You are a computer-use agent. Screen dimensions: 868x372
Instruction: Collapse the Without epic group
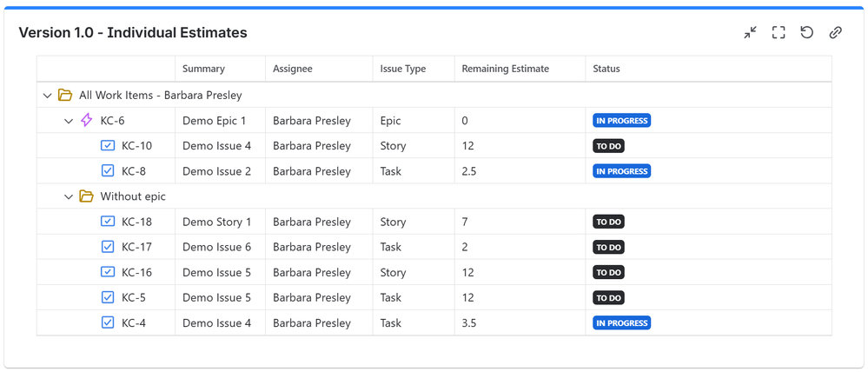(x=69, y=196)
